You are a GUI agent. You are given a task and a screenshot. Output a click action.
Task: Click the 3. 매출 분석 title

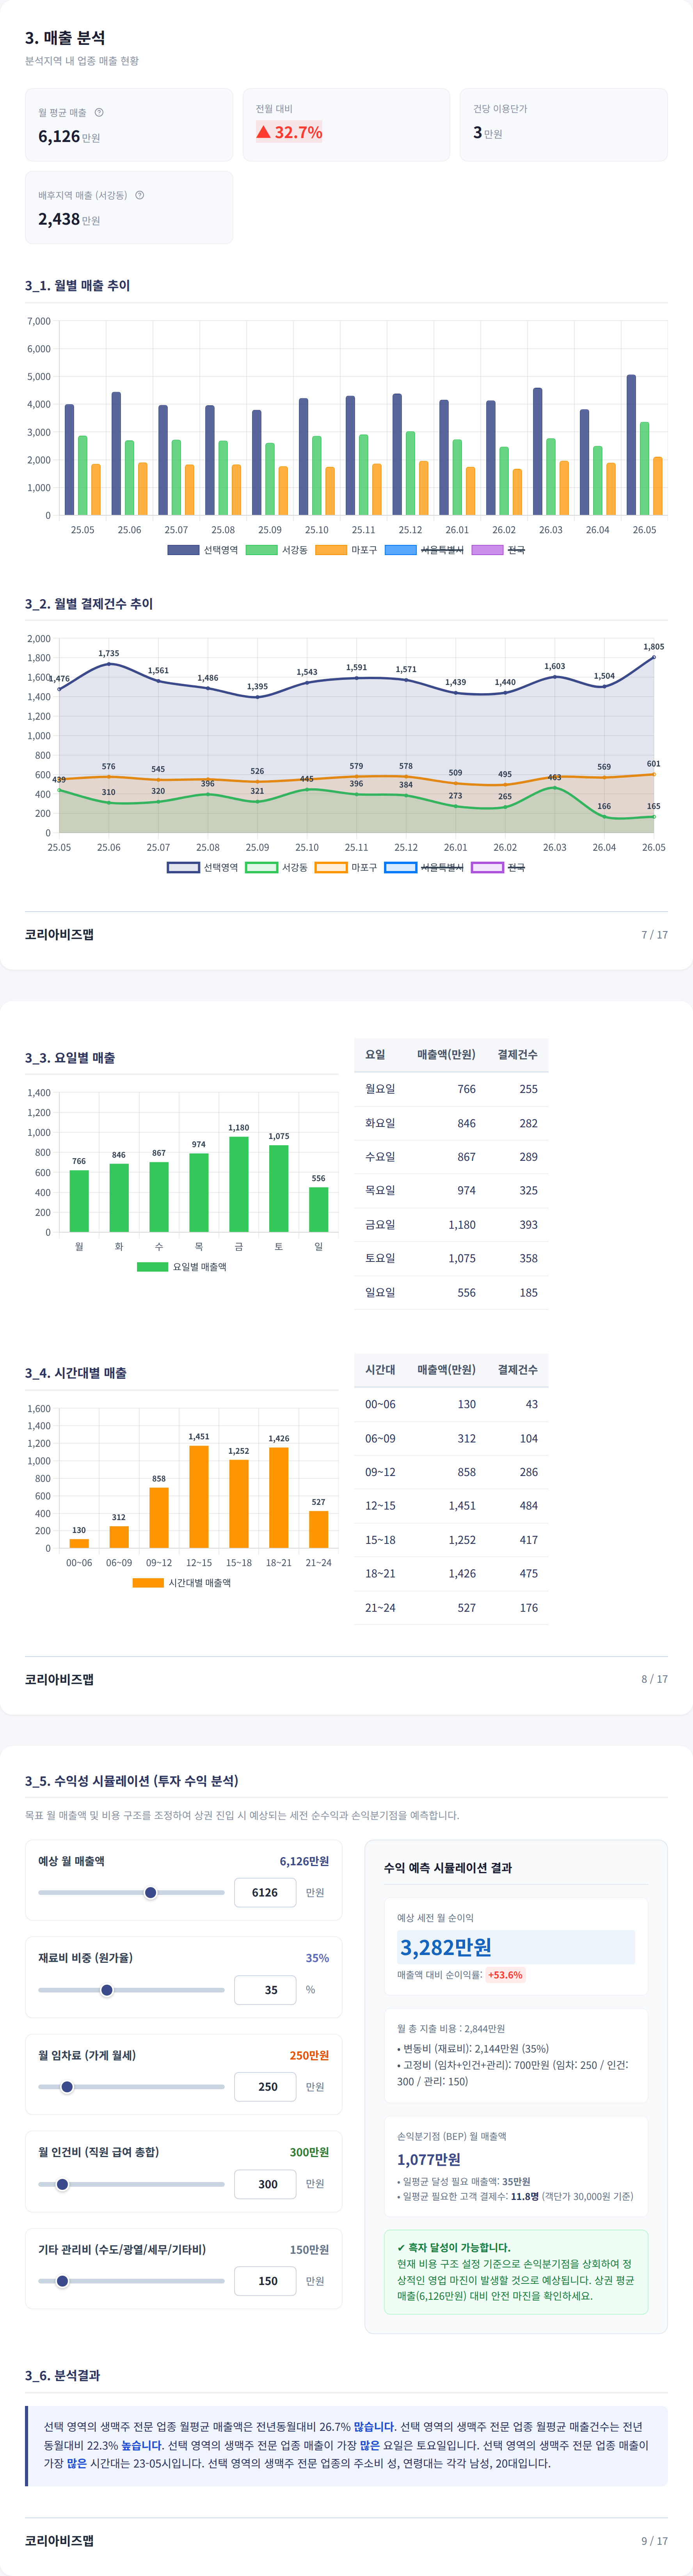coord(65,38)
